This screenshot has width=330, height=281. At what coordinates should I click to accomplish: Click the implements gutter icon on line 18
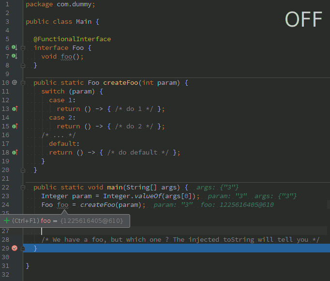(15, 152)
